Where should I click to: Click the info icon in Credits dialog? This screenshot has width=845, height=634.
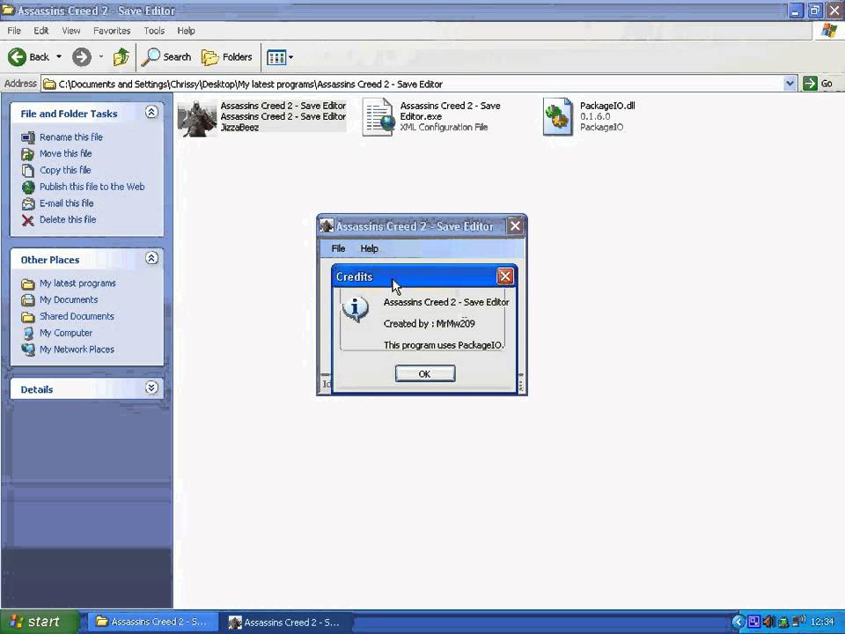click(355, 309)
